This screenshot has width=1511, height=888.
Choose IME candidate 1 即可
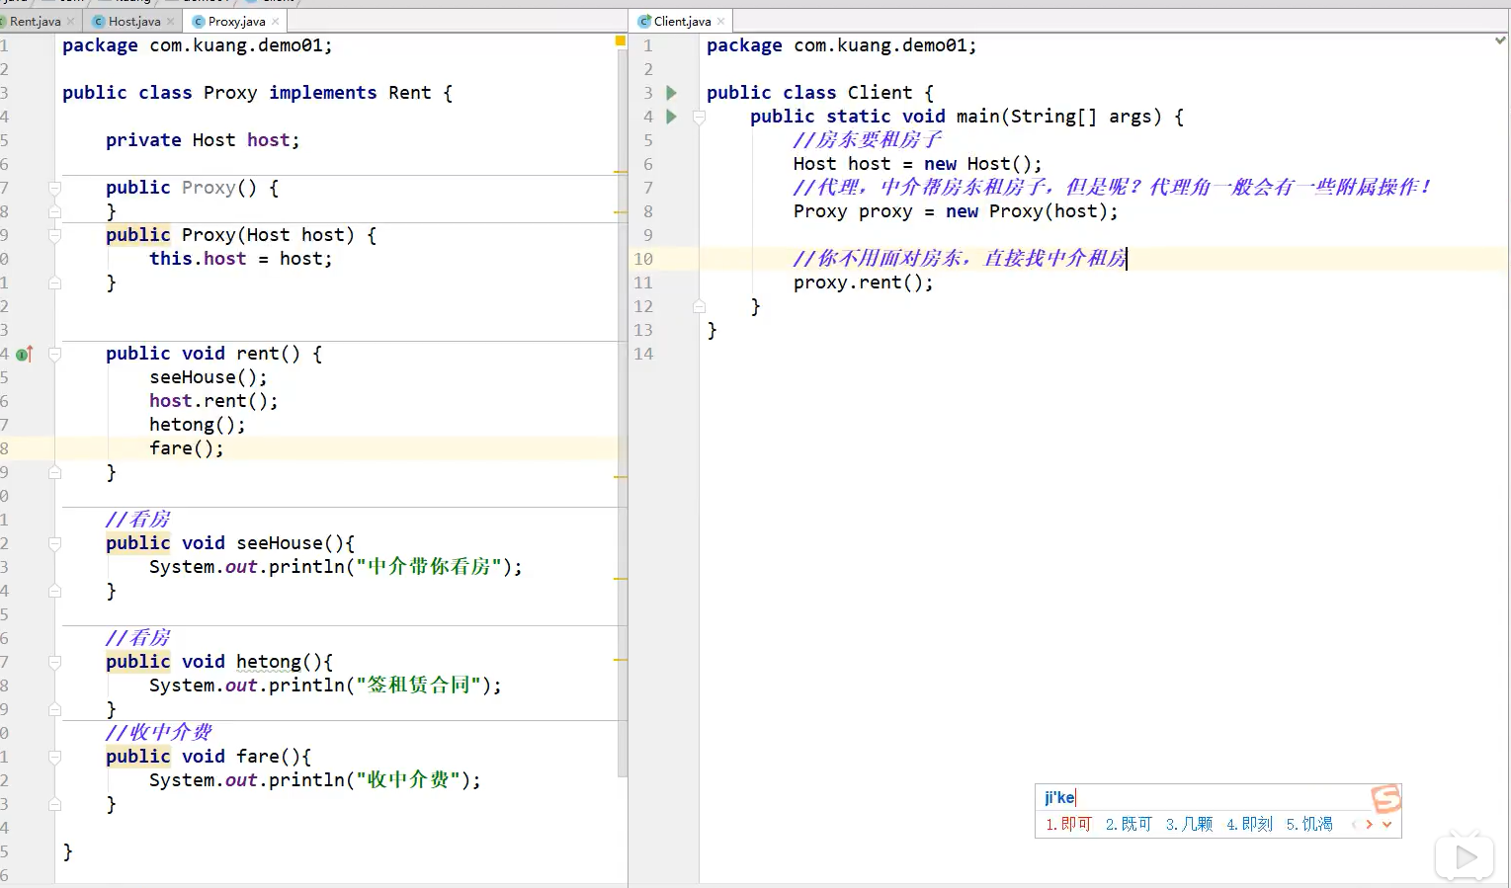click(1068, 824)
